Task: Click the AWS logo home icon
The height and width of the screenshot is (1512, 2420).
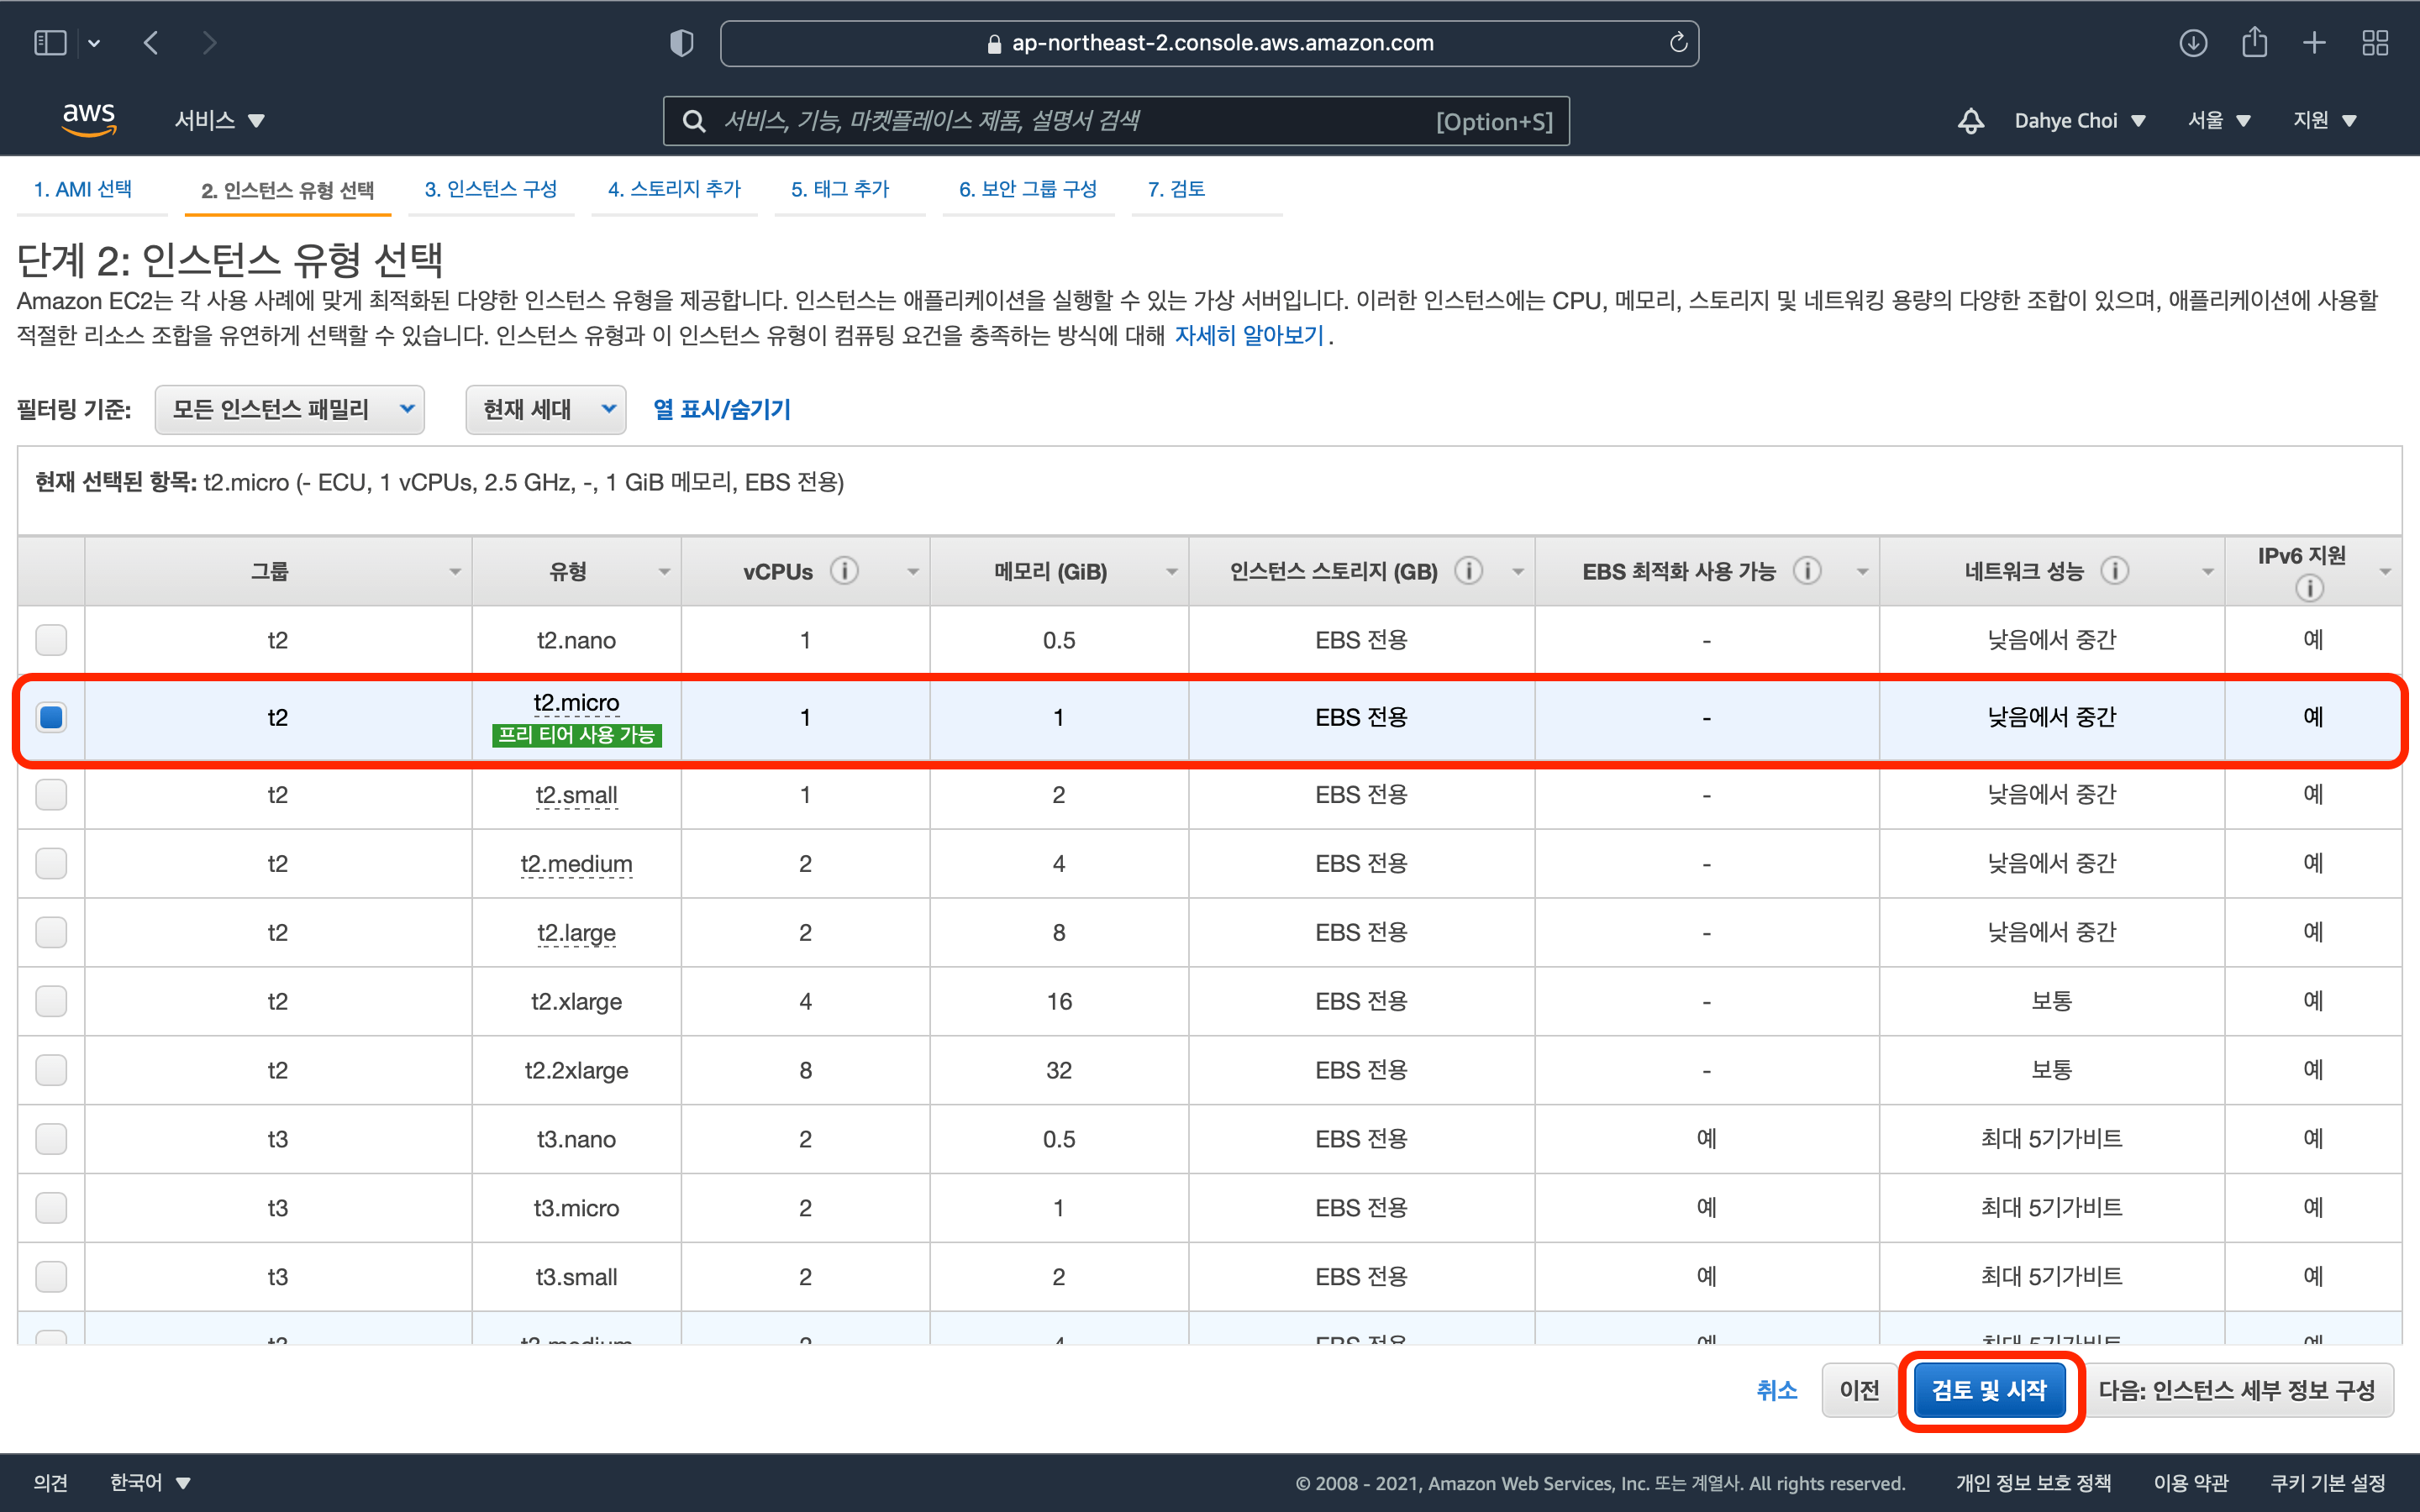Action: click(x=89, y=119)
